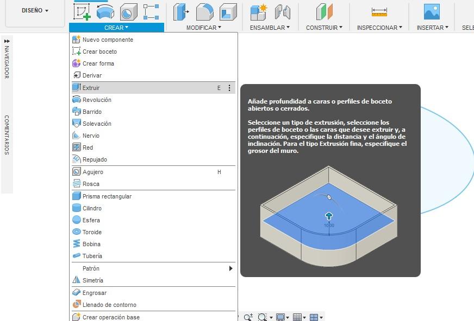Select Nervio from the menu
Image resolution: width=474 pixels, height=321 pixels.
154,136
